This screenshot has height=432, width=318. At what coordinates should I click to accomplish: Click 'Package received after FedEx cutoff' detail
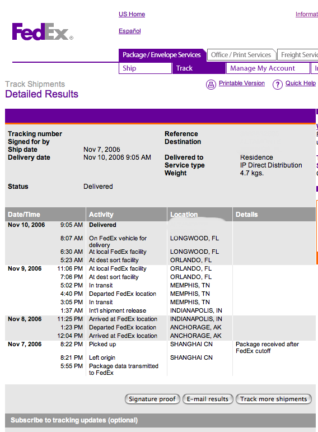(267, 347)
